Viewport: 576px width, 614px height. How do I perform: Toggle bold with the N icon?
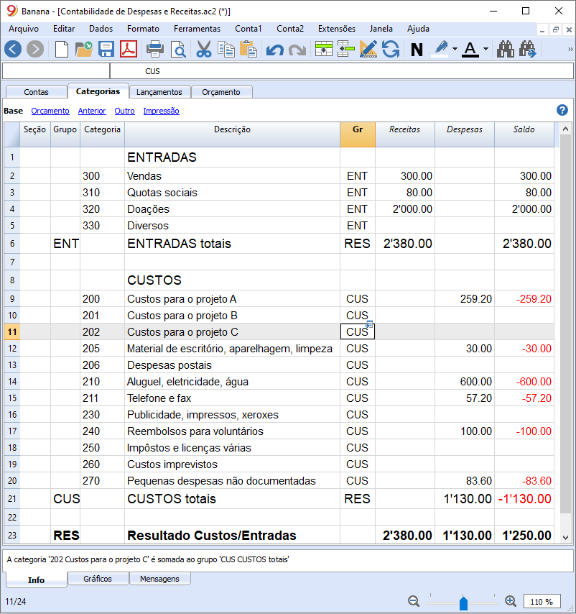click(417, 50)
